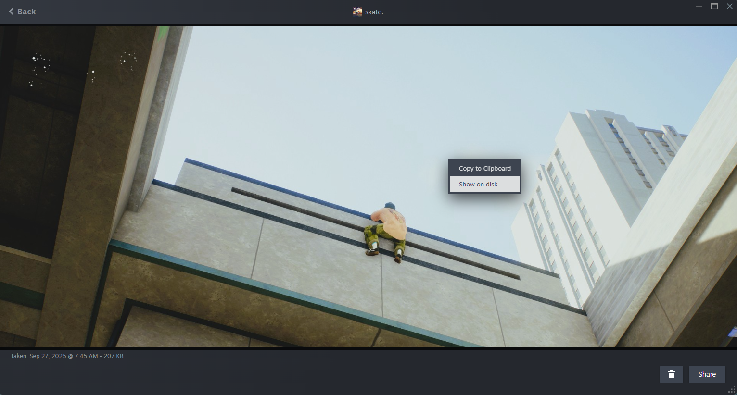Click the 'Taken: Sep 27, 2025' info text
Viewport: 737px width, 395px height.
tap(67, 356)
